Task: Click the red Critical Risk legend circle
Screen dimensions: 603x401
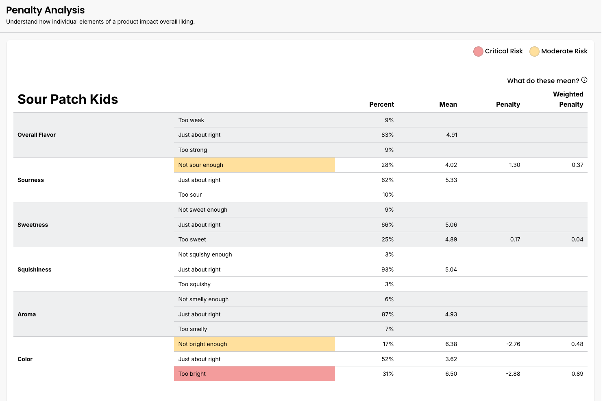Action: [478, 51]
